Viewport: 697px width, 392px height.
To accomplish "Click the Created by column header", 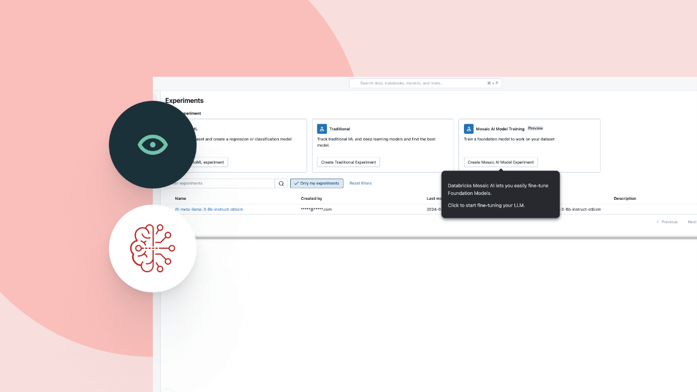I will tap(311, 199).
